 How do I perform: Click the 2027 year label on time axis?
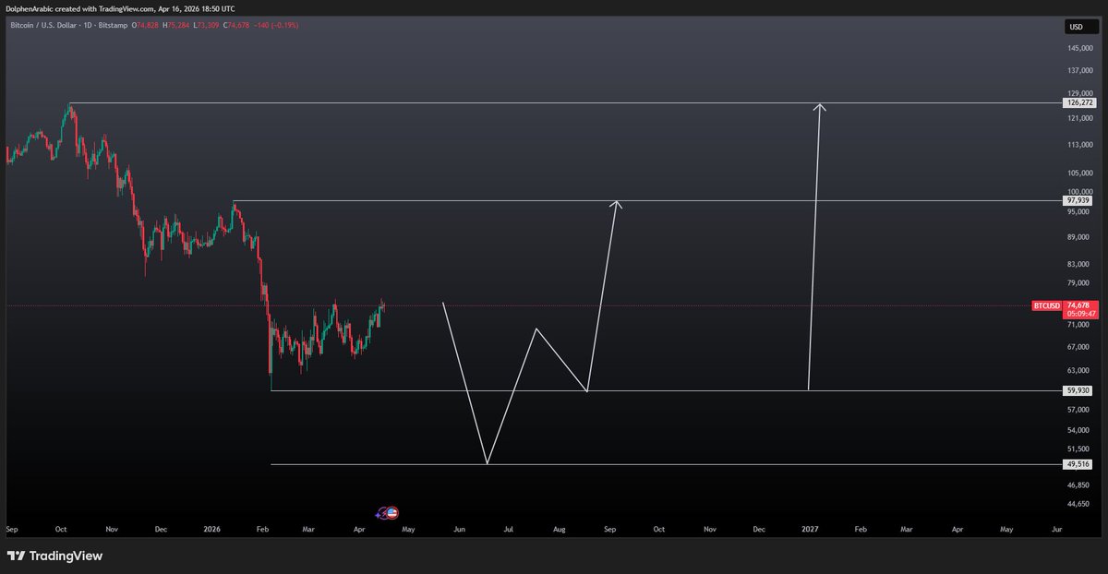click(810, 530)
